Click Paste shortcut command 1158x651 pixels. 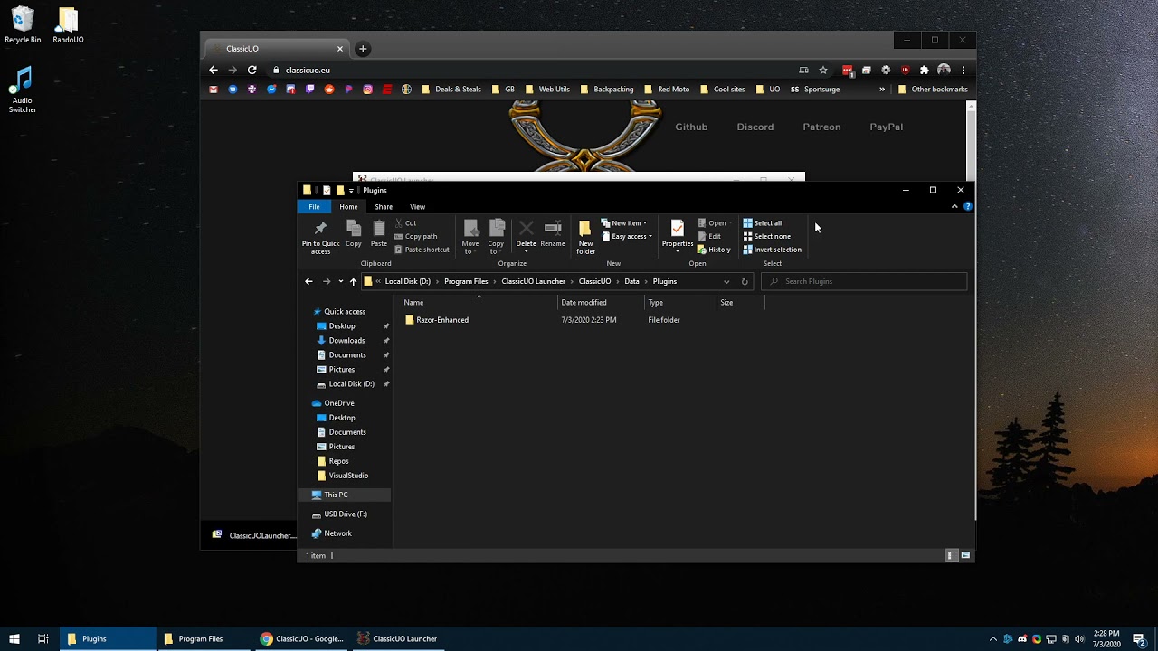tap(422, 250)
